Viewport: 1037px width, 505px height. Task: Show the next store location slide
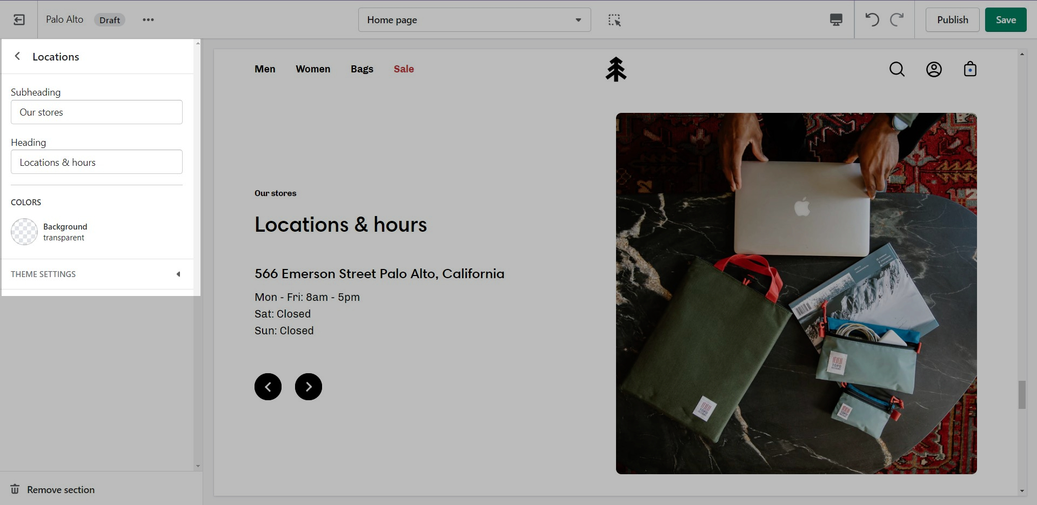[x=309, y=387]
